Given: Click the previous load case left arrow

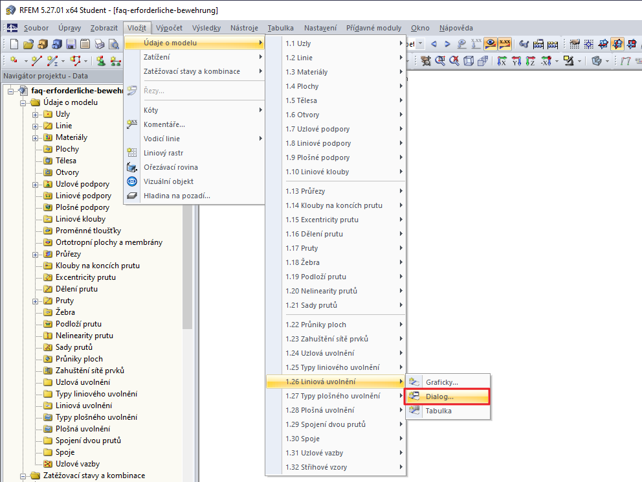Looking at the screenshot, I should coord(434,43).
